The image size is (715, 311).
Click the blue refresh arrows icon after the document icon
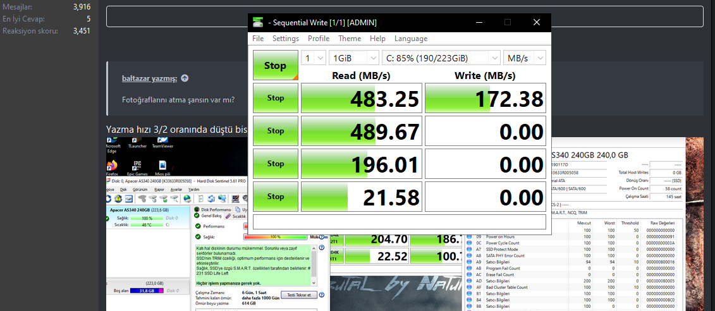click(x=211, y=198)
